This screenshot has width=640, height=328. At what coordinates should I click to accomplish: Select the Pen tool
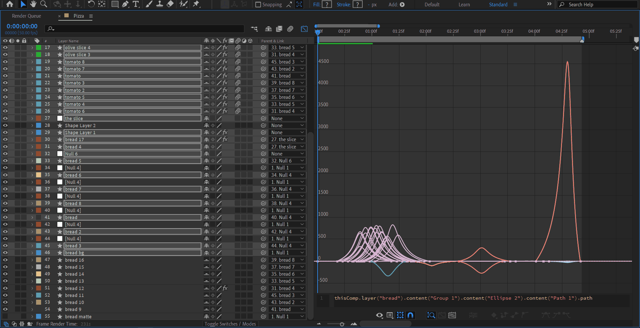[125, 4]
